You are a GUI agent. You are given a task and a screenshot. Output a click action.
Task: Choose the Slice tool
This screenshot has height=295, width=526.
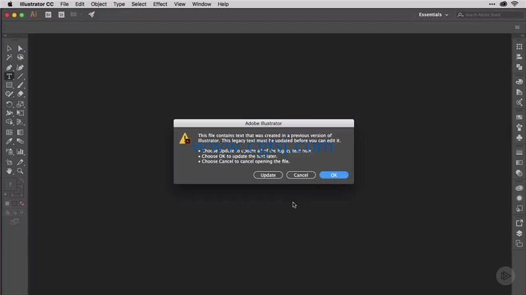(20, 162)
